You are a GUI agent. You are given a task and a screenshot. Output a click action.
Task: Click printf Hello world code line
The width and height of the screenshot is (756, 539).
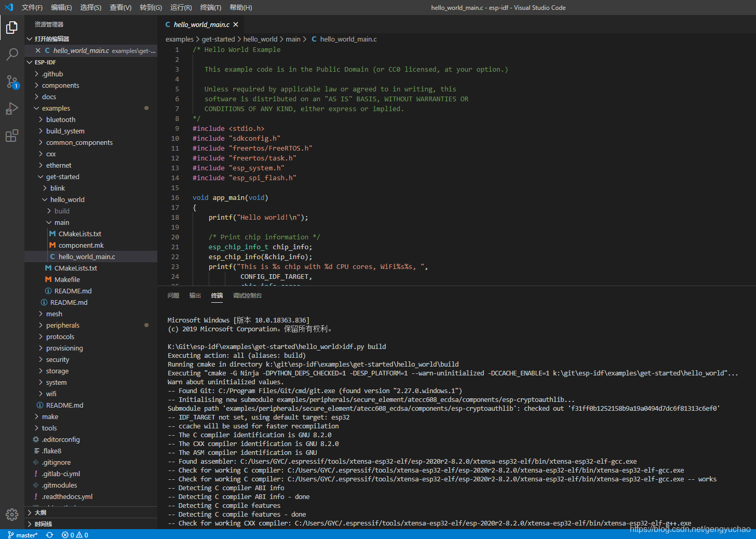(258, 217)
